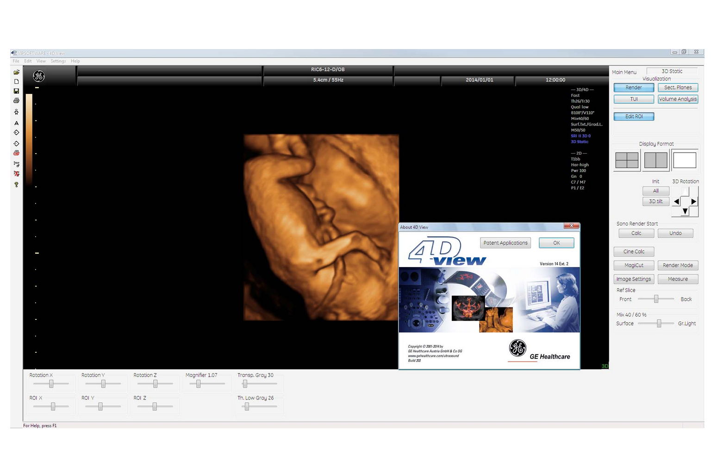Click the ROI Z slider handle

[x=155, y=406]
